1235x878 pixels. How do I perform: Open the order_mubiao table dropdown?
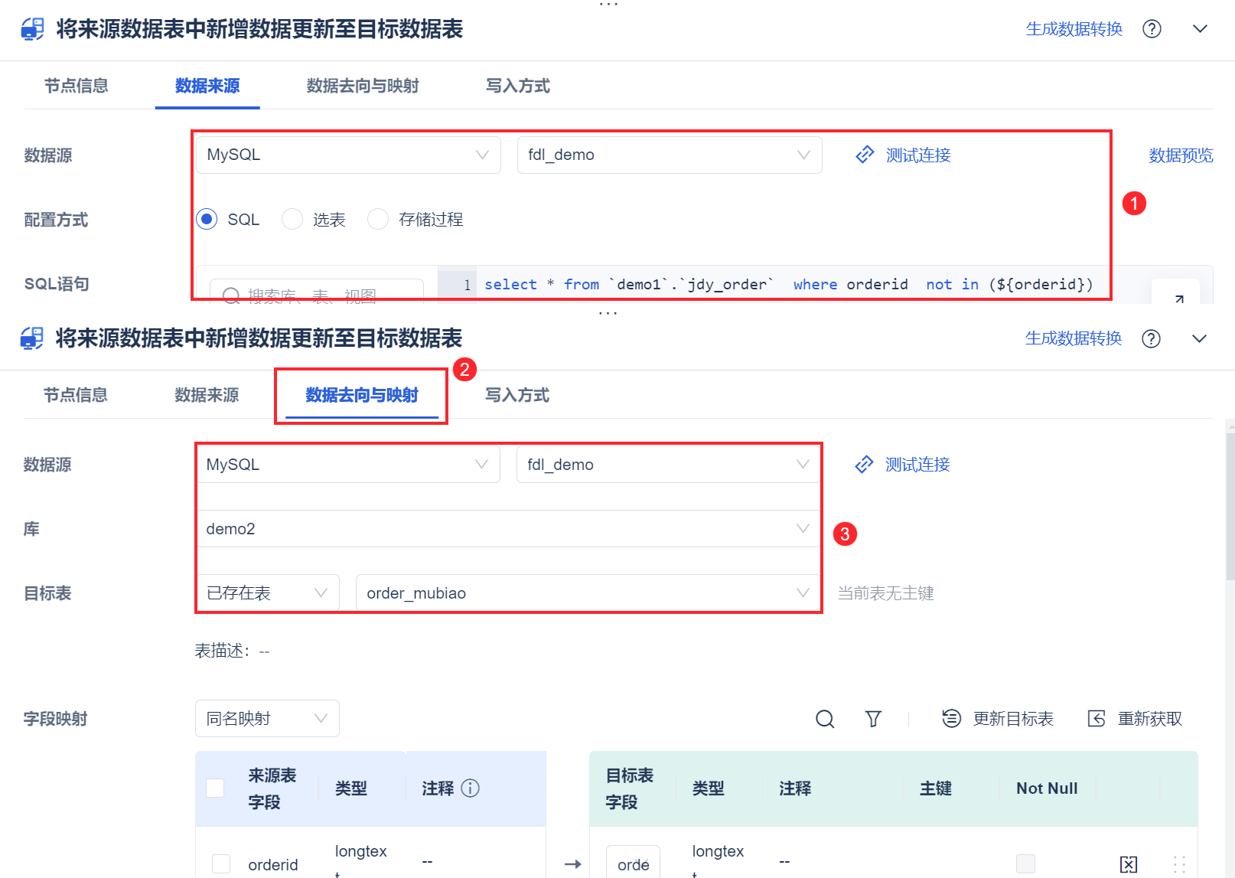tap(588, 592)
